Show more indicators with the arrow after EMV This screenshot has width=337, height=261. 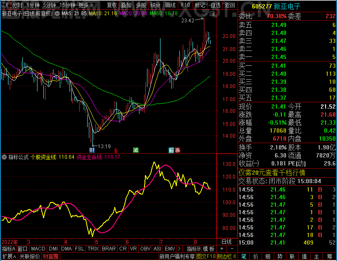point(179,249)
